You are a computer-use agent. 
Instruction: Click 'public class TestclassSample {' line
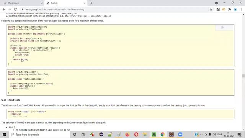26,79
